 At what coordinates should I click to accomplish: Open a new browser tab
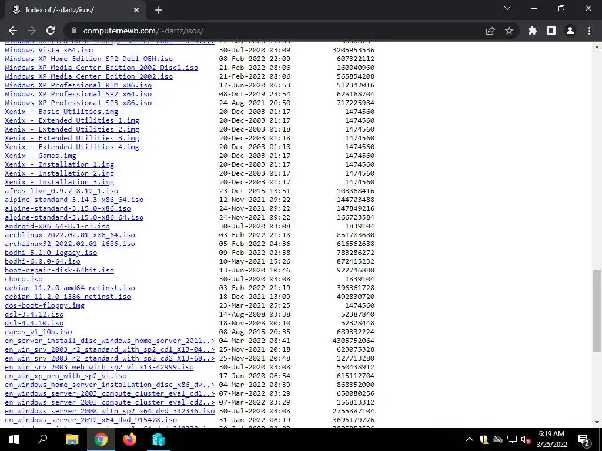point(159,11)
